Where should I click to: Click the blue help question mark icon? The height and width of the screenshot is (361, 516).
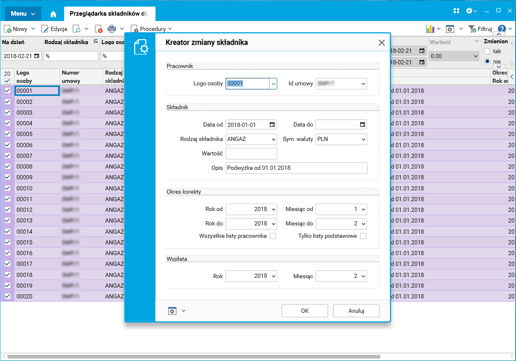(x=502, y=29)
